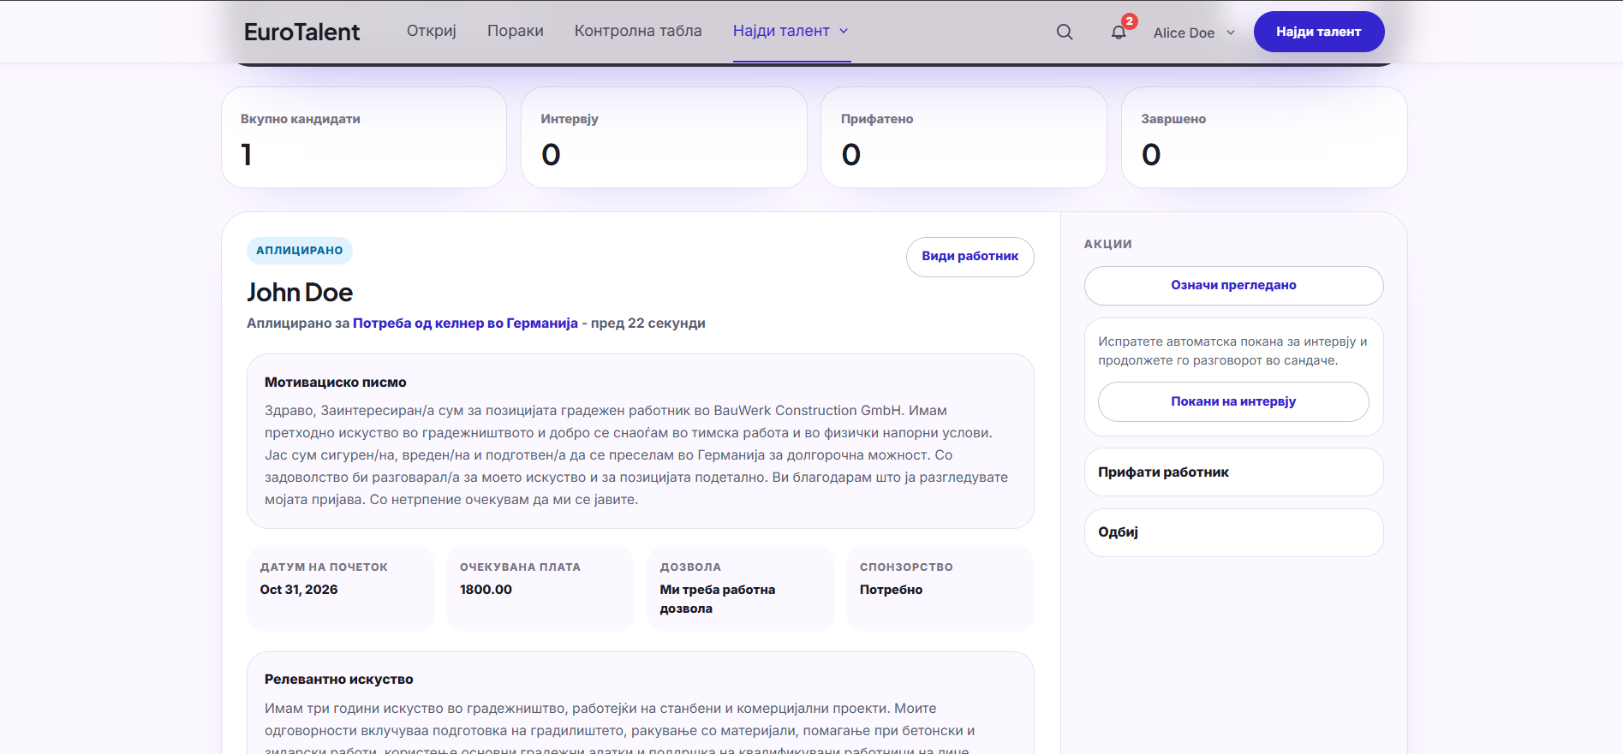Select the Прифатено stat card
The height and width of the screenshot is (754, 1623).
pos(964,137)
